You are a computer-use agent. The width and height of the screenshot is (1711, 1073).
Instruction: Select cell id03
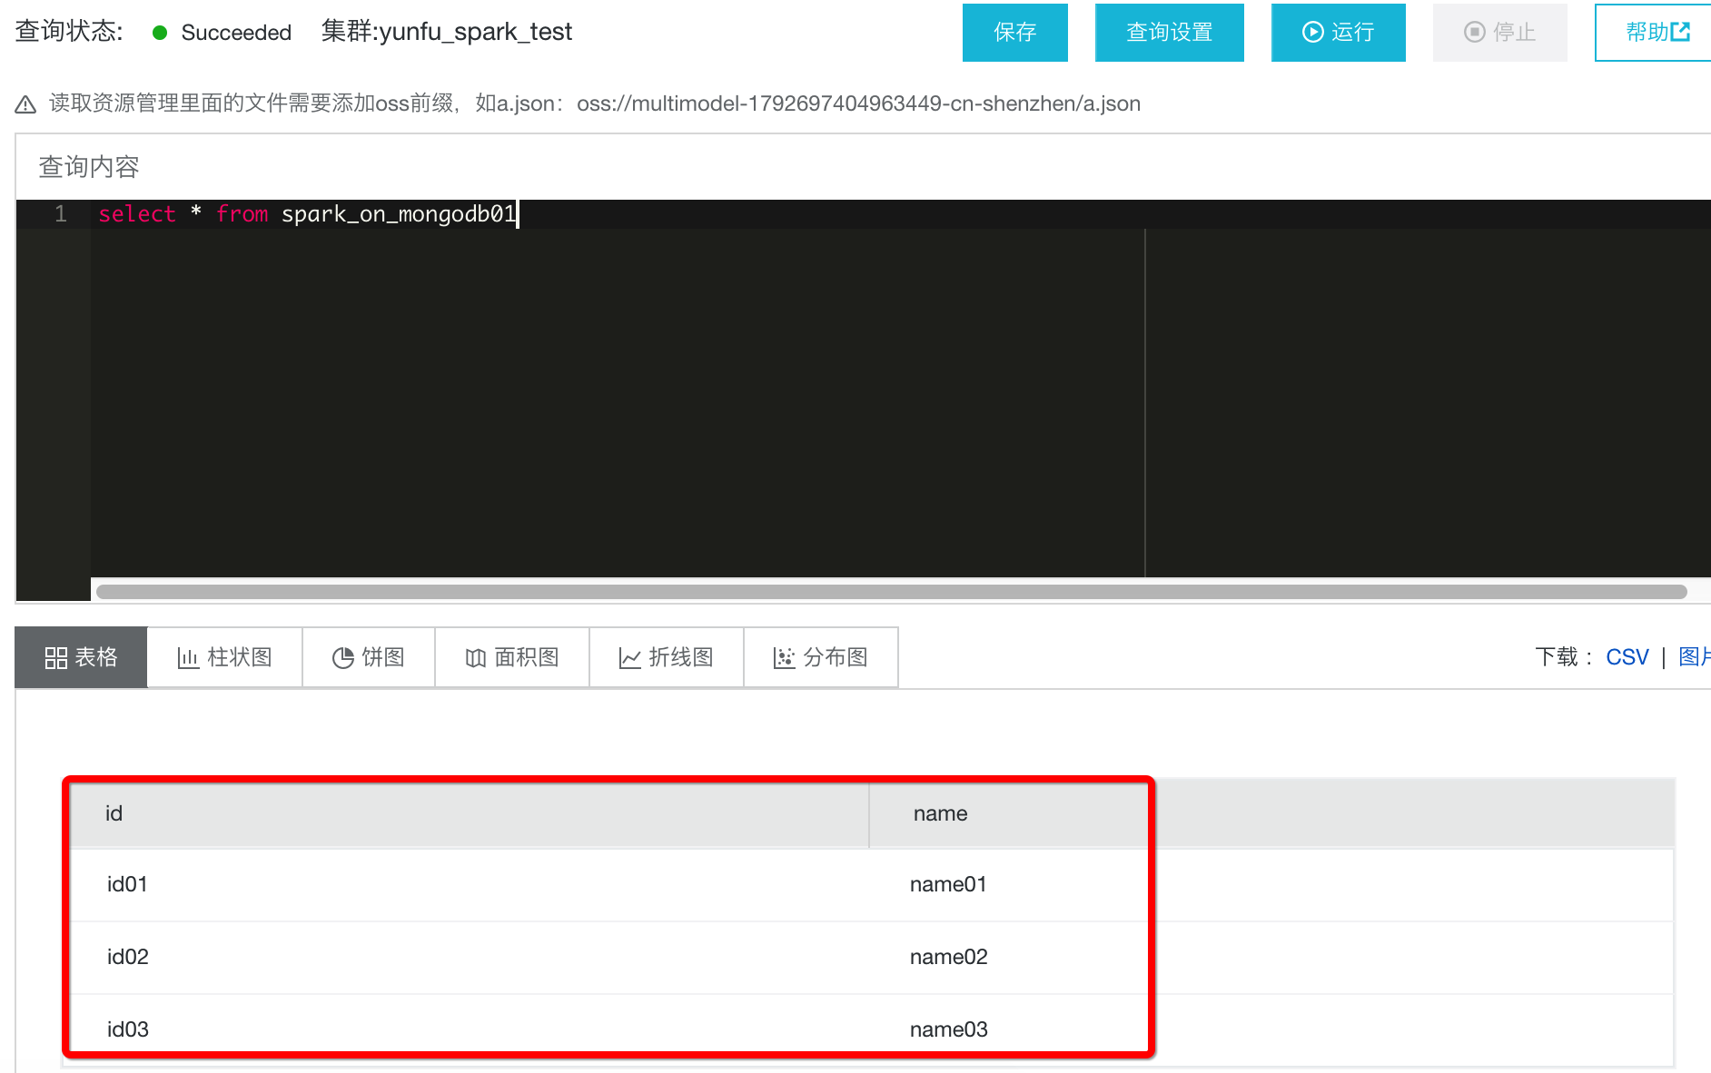tap(127, 1029)
